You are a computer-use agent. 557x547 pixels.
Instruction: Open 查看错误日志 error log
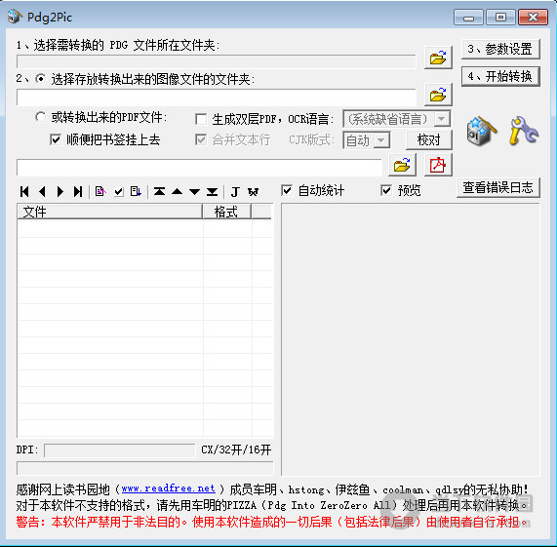tap(498, 187)
